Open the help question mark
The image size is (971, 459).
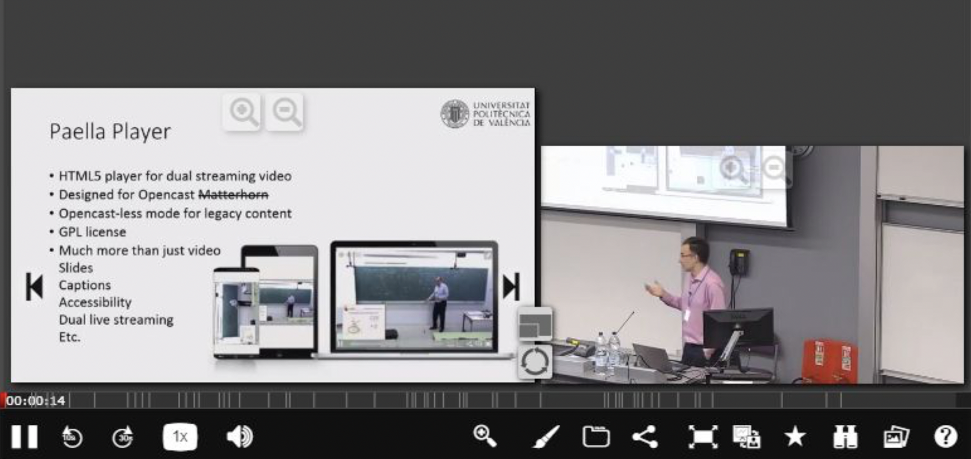tap(945, 437)
